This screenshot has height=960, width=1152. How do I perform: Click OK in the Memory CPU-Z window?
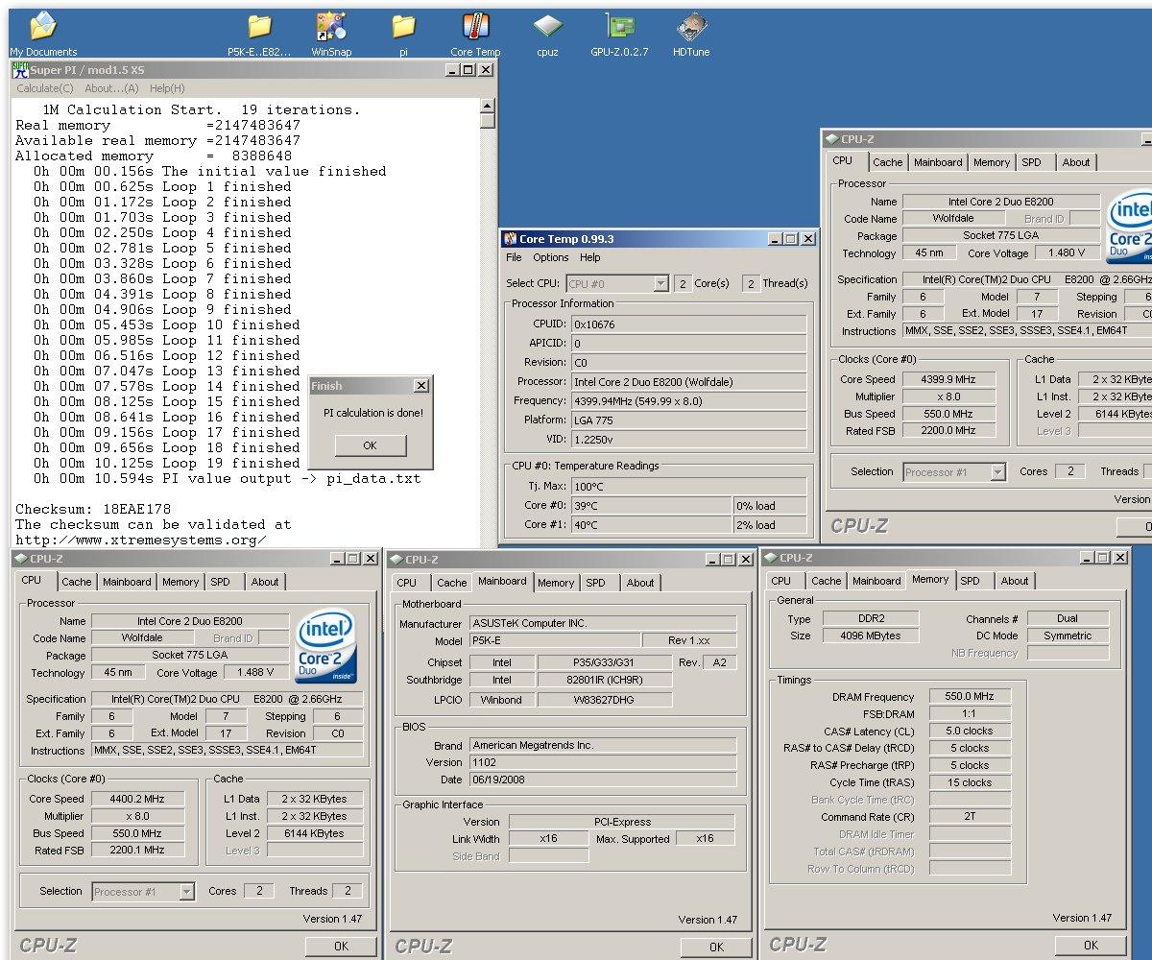[1091, 945]
